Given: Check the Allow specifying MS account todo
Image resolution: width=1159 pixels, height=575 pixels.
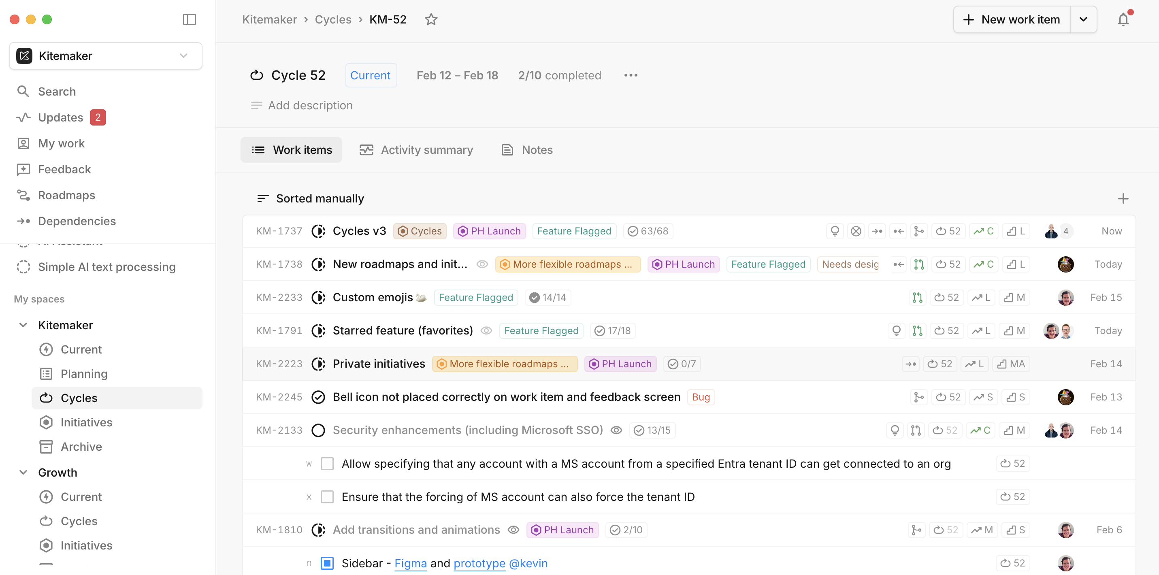Looking at the screenshot, I should tap(327, 463).
